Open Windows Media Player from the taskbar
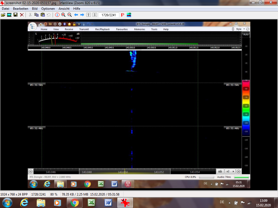Image resolution: width=278 pixels, height=208 pixels. click(x=58, y=203)
